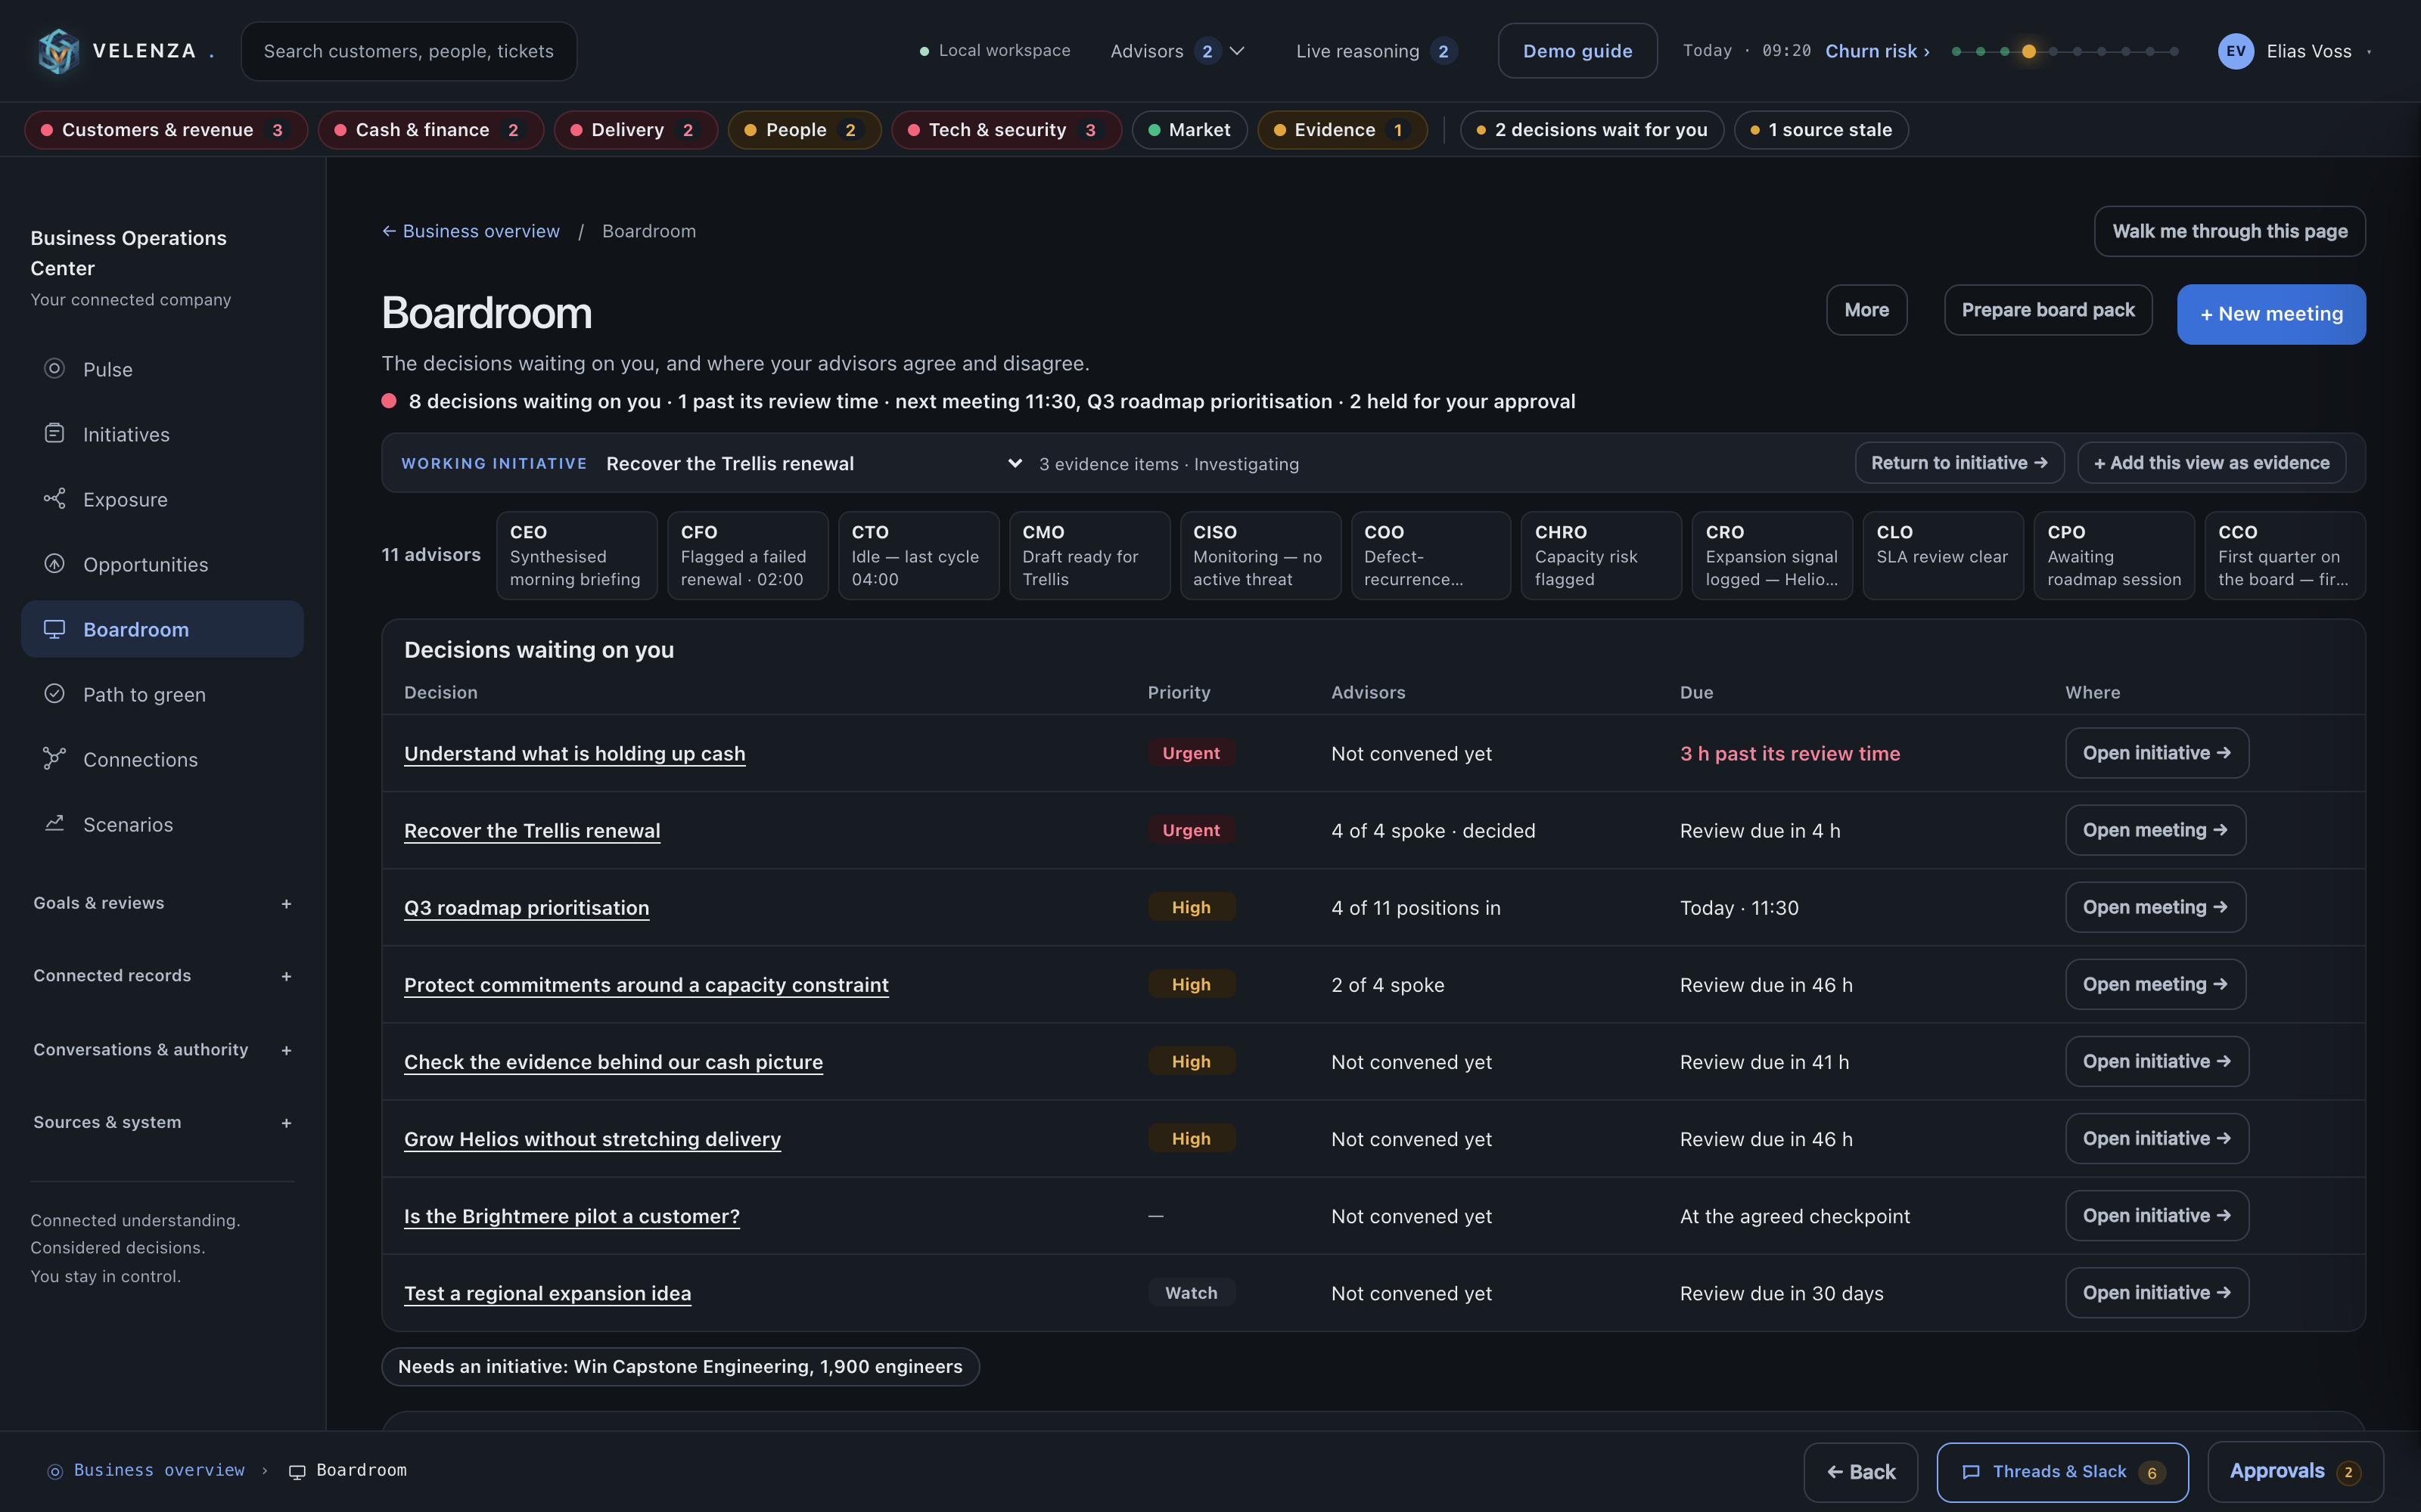Click the highlighted orange Churn risk timeline dot
The height and width of the screenshot is (1512, 2421).
coord(2029,51)
